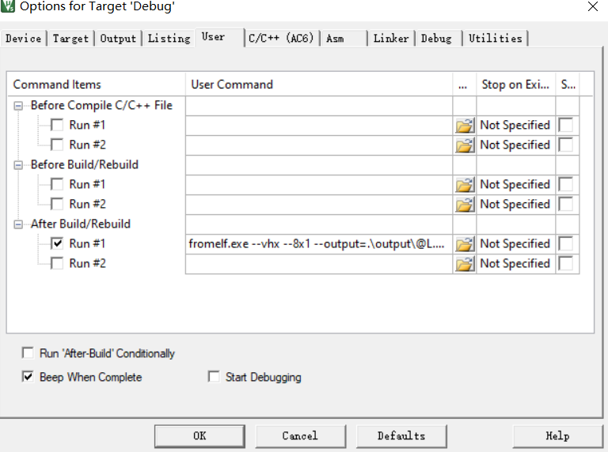The width and height of the screenshot is (608, 452).
Task: Browse for After Build Run #1 command file
Action: coord(465,243)
